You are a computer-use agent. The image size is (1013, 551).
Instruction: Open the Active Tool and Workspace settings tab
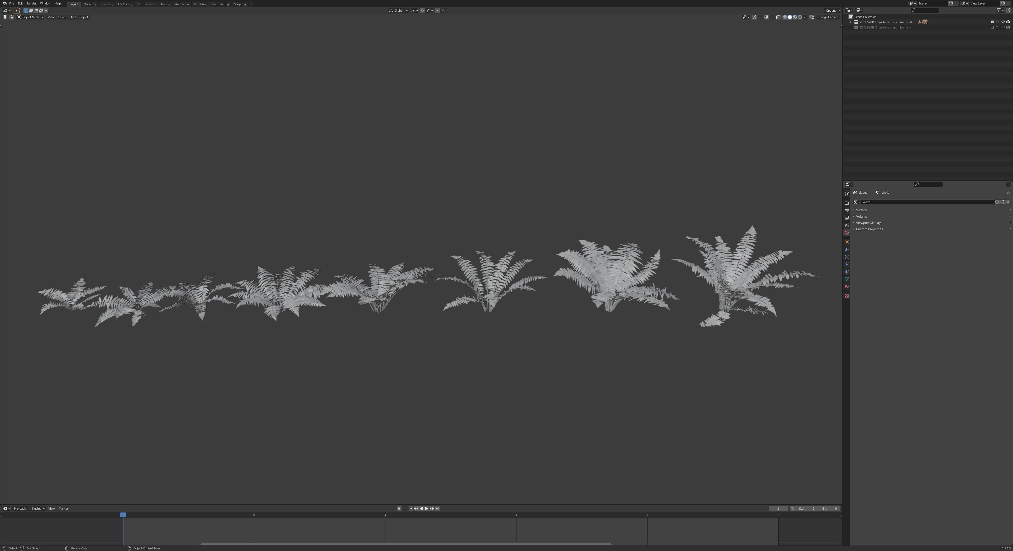(847, 194)
